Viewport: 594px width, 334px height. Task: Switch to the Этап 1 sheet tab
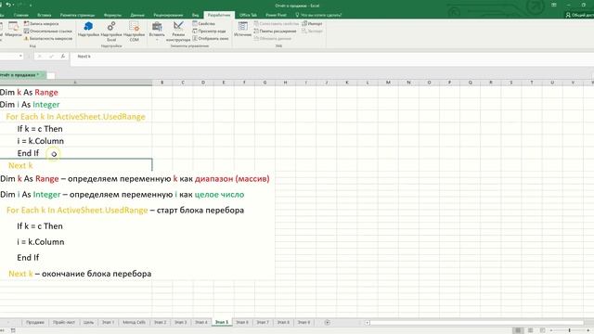click(x=108, y=322)
